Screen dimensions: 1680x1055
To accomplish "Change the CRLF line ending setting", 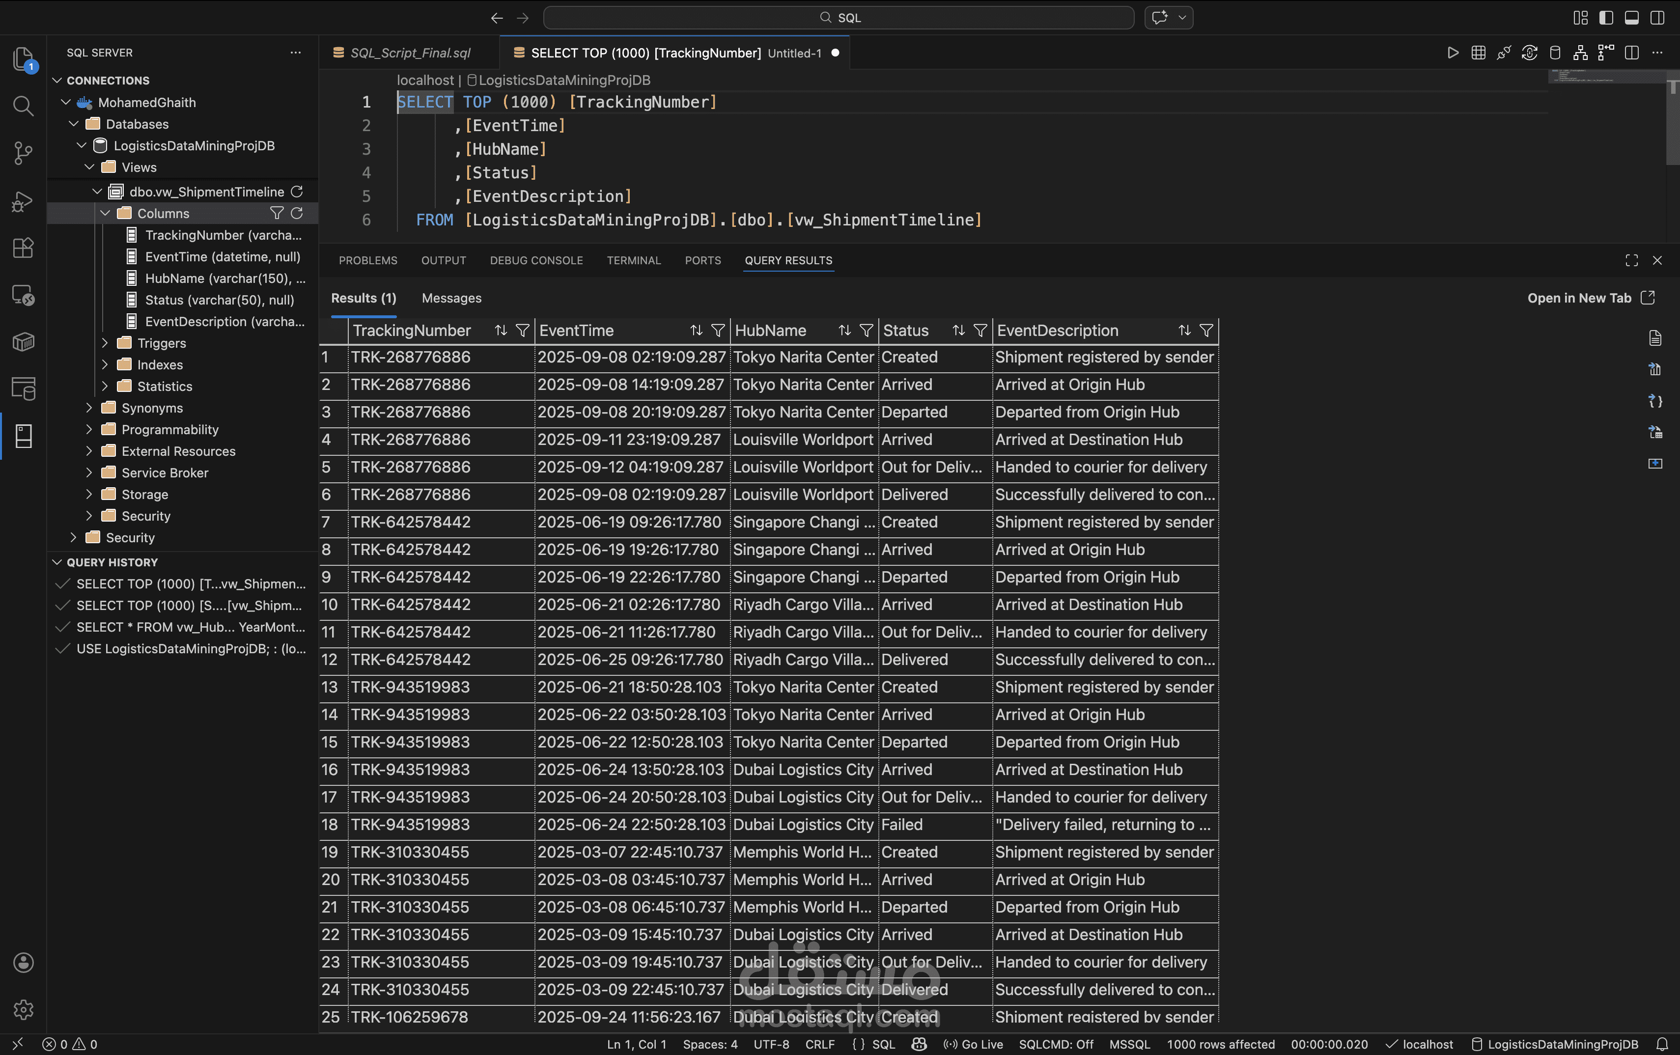I will tap(820, 1044).
